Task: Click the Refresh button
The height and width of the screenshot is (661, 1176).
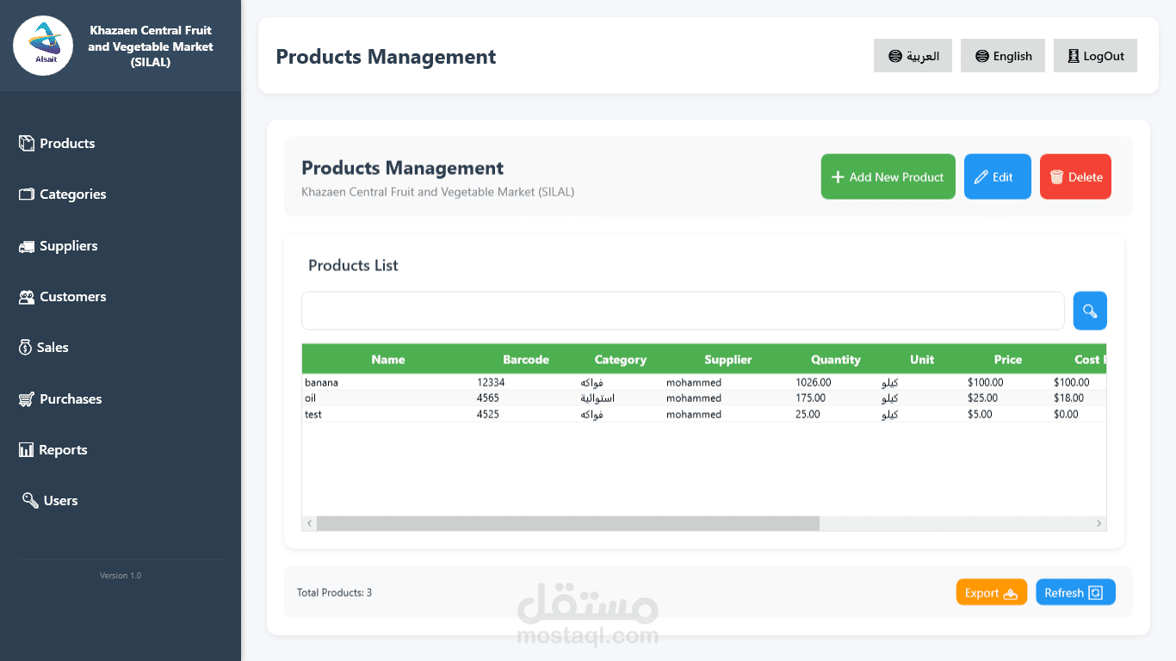Action: pos(1075,592)
